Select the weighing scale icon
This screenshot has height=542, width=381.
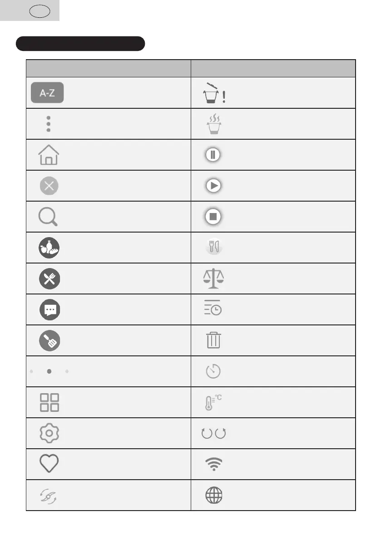[x=213, y=279]
